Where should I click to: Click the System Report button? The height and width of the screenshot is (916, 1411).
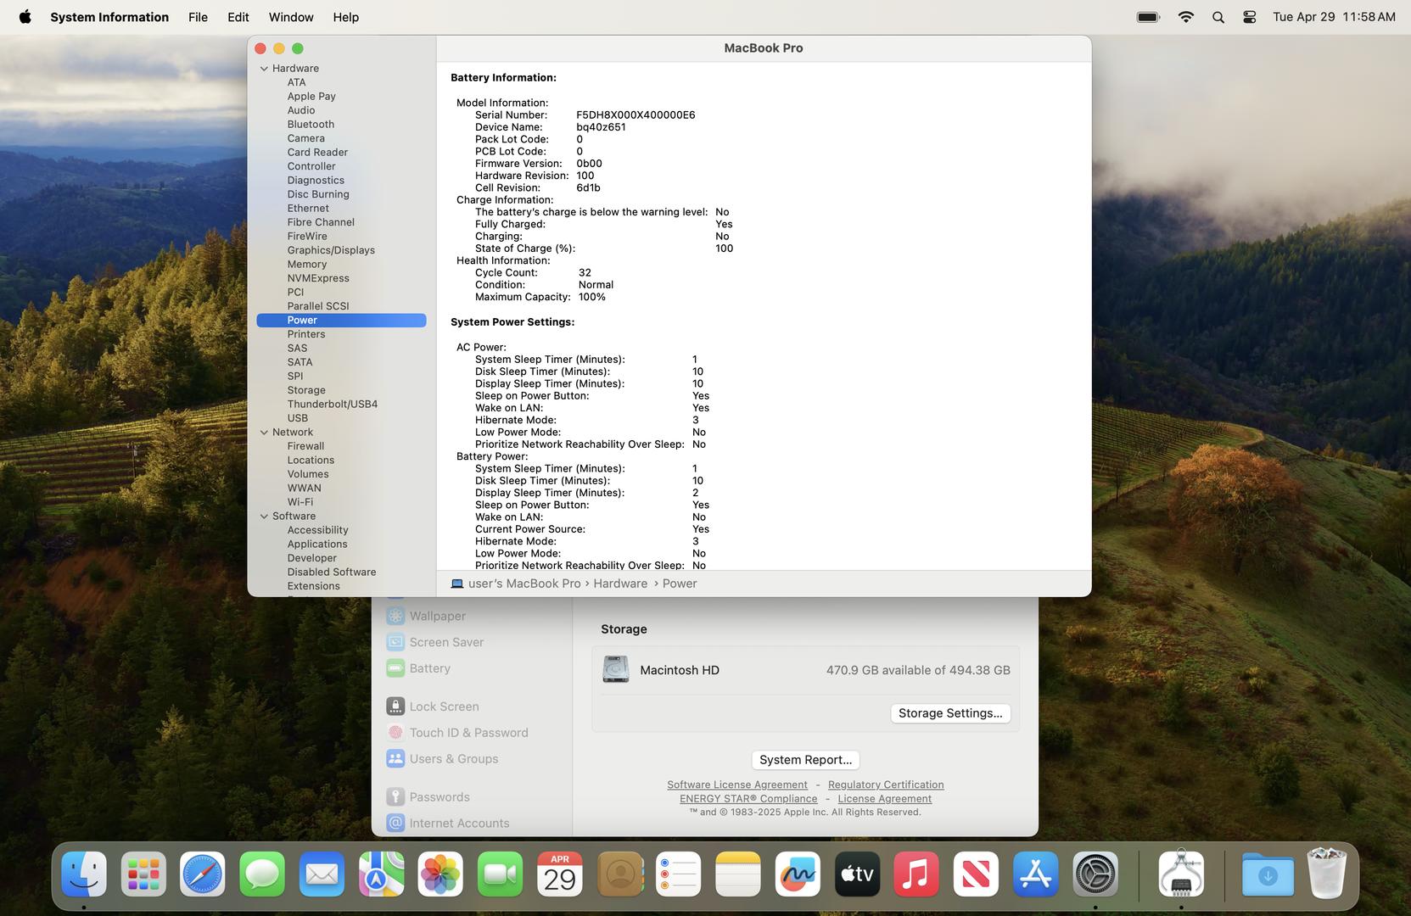tap(805, 760)
